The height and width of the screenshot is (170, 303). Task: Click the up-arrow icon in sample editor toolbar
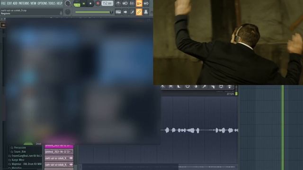163,86
